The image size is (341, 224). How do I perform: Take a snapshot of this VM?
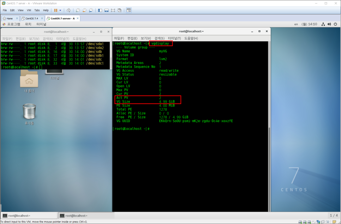pos(78,10)
